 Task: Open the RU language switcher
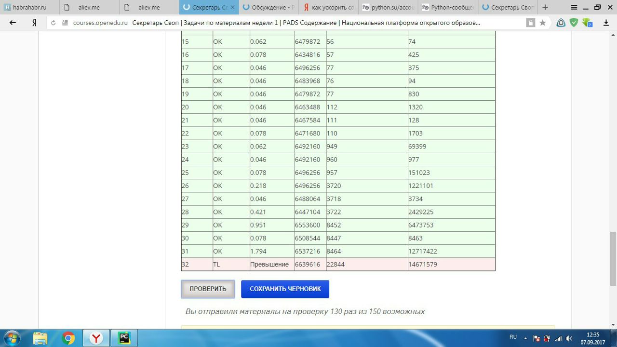(513, 337)
